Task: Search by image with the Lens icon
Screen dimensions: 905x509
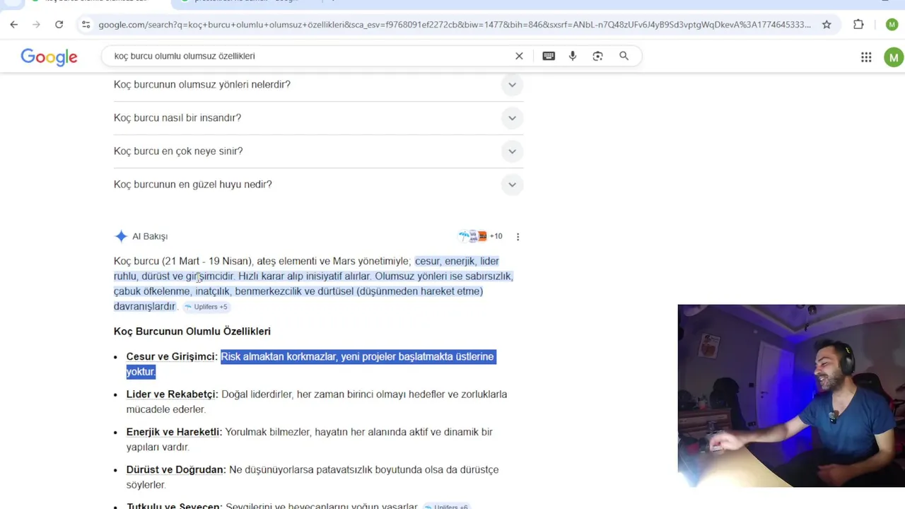Action: (x=598, y=56)
